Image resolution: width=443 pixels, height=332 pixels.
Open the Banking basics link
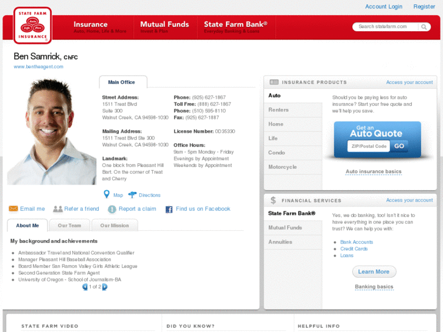(x=374, y=287)
